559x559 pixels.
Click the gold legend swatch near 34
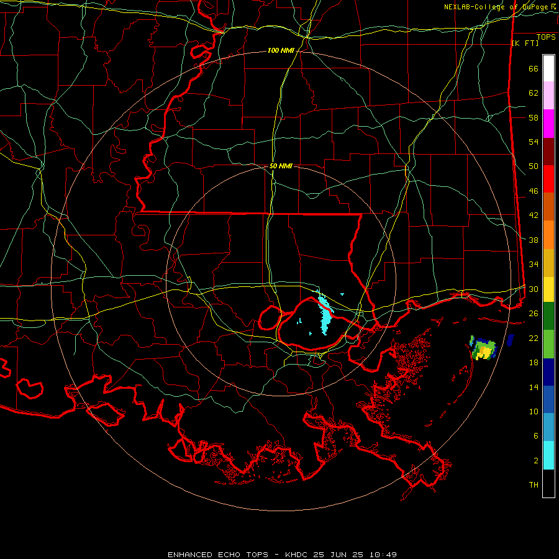point(548,263)
